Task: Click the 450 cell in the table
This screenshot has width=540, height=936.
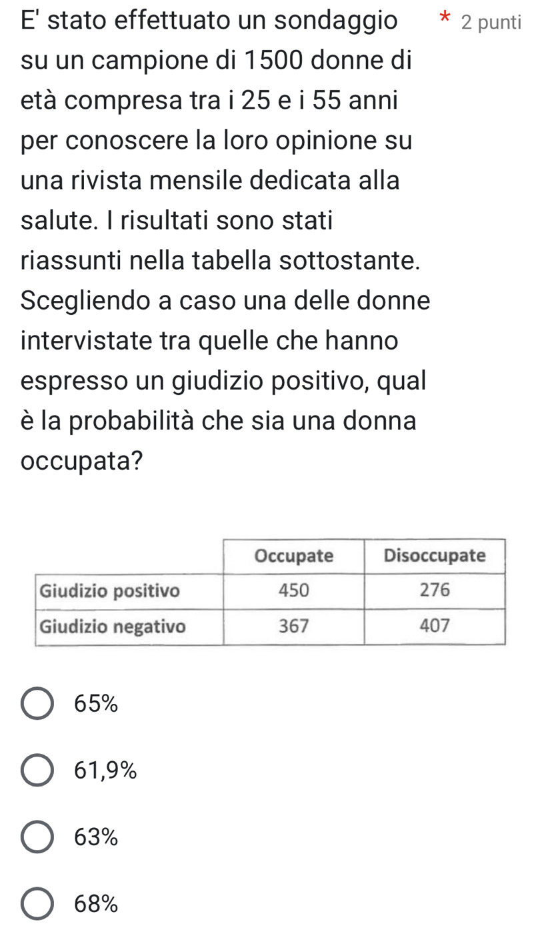Action: pos(293,591)
